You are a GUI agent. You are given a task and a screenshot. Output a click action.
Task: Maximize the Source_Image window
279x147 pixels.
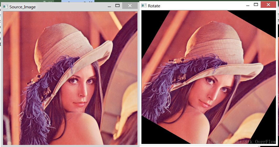pyautogui.click(x=117, y=6)
